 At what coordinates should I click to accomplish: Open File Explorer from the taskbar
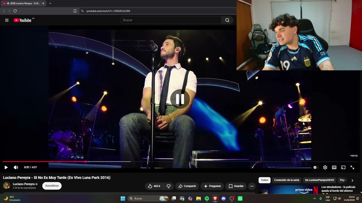199,198
